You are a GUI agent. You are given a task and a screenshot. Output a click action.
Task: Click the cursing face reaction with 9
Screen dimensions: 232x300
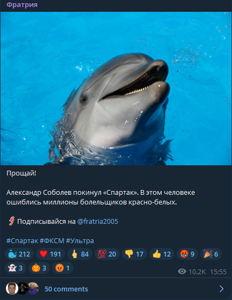point(187,254)
